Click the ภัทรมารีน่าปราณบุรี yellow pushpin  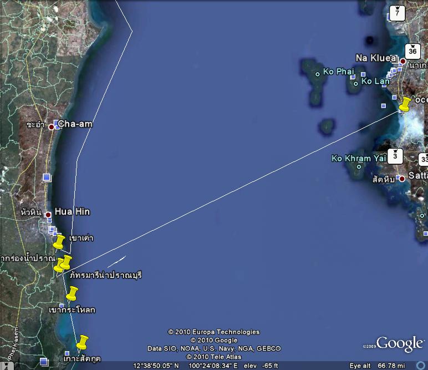tap(66, 262)
